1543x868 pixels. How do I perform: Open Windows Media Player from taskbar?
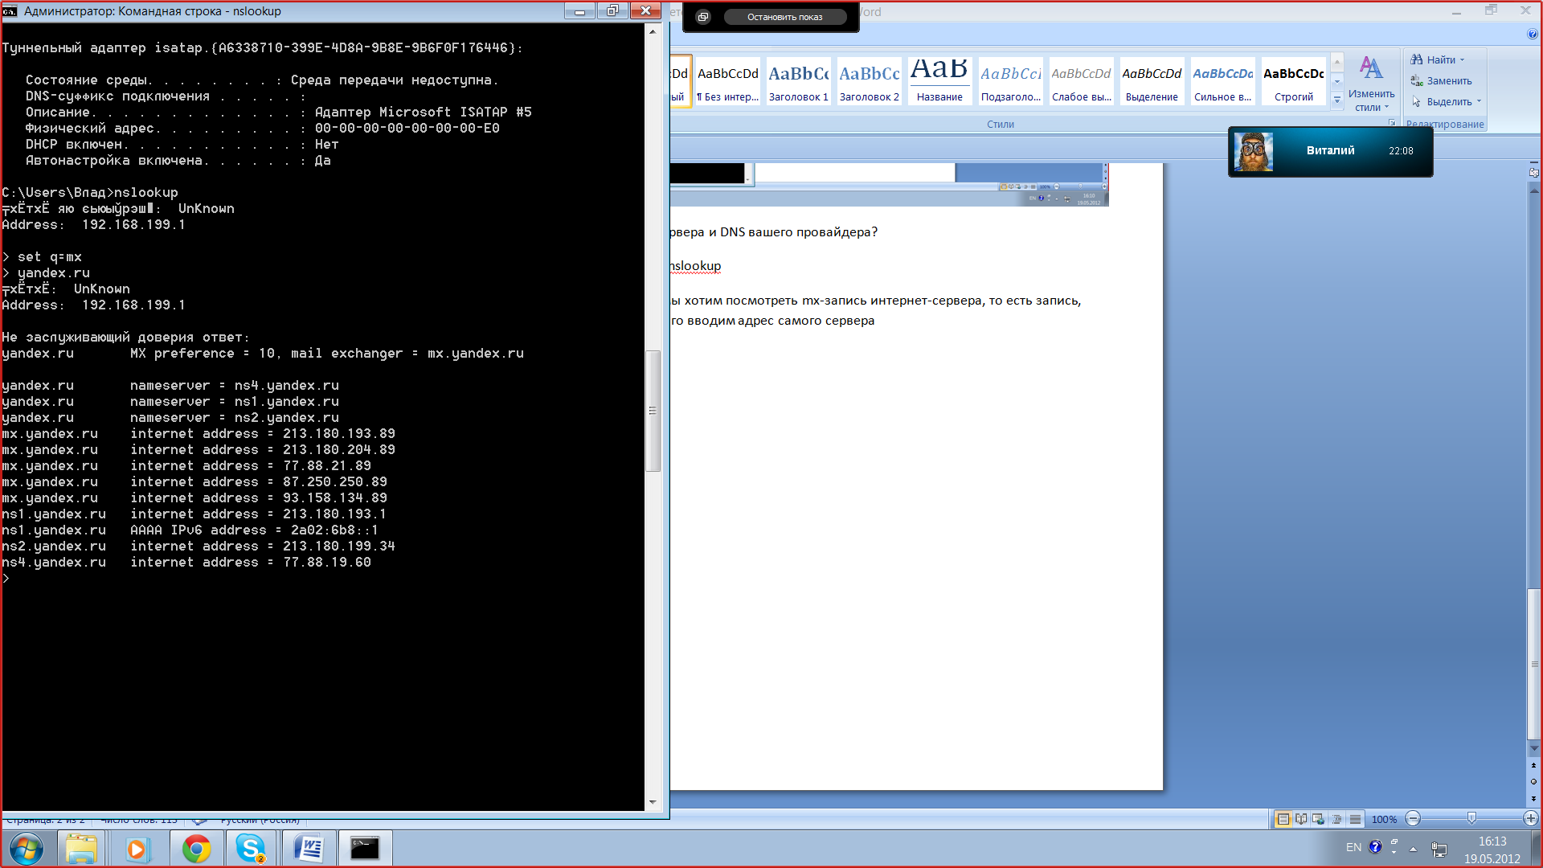137,849
